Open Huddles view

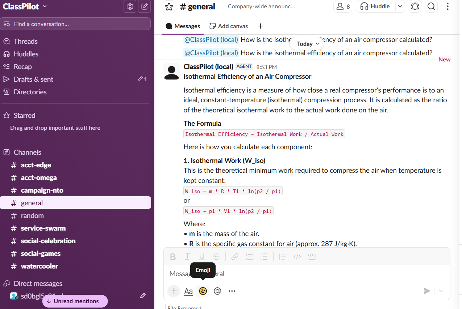click(x=75, y=54)
